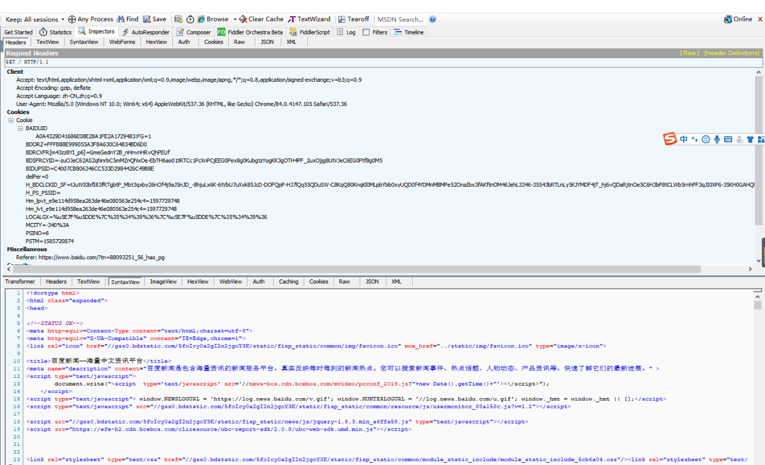Click request headers horizontal scroll right arrow
Screen dimensions: 765x465
[x=750, y=269]
